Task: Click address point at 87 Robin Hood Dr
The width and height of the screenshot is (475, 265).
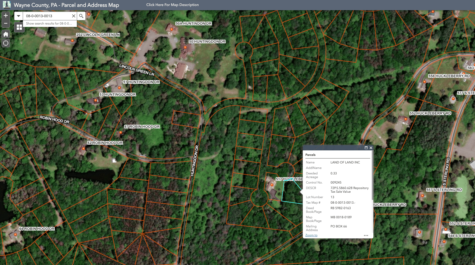Action: [x=121, y=132]
